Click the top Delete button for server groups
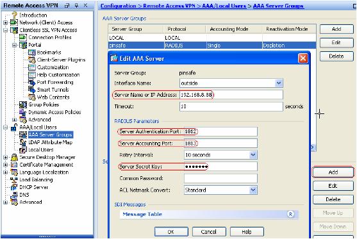This screenshot has width=357, height=239. 336,56
